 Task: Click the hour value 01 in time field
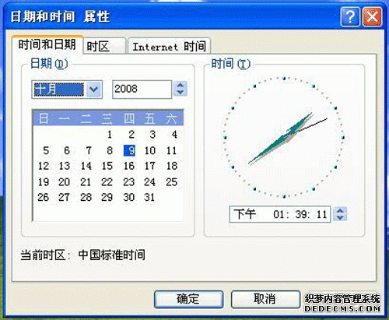[x=279, y=215]
